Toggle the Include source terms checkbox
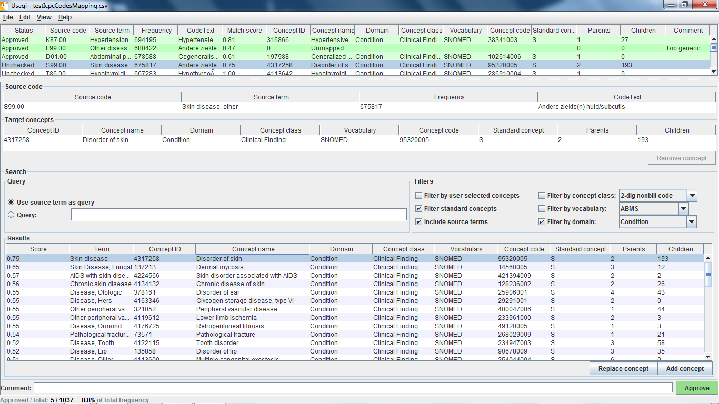 tap(419, 222)
